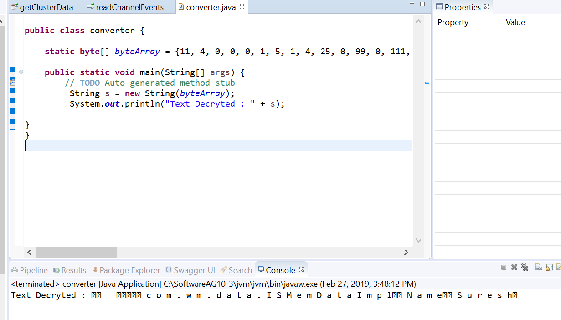
Task: Maximize the editor area
Action: [x=422, y=4]
